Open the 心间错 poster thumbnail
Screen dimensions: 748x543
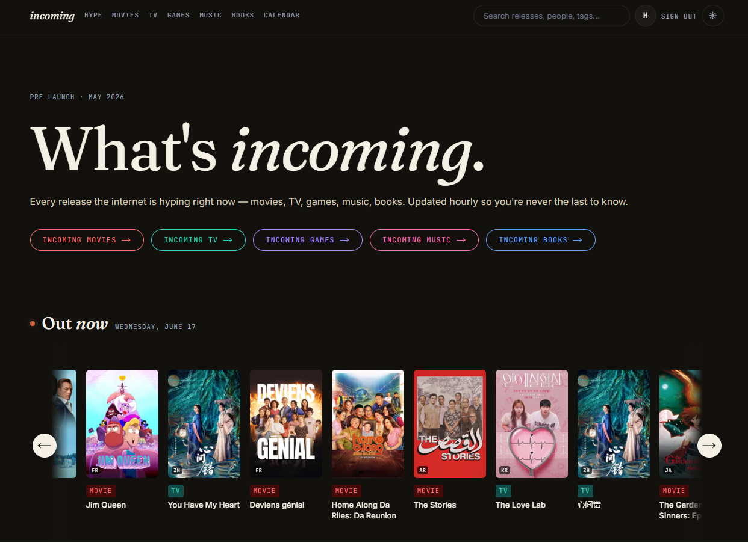pyautogui.click(x=614, y=424)
